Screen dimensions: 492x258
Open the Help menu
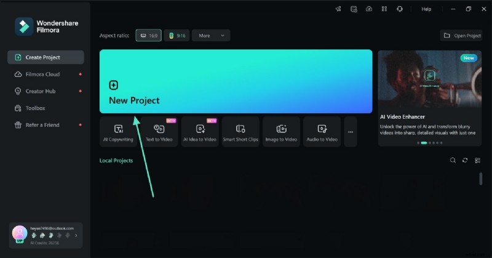426,9
